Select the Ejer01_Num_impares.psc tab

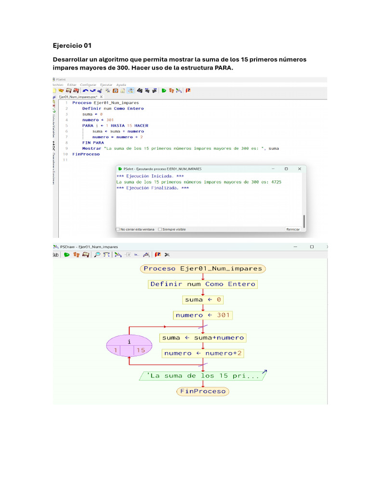(77, 96)
